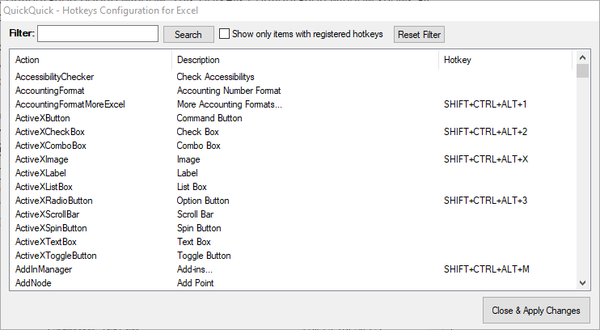Select the ActiveXRadioButton row
The image size is (600, 330).
[54, 201]
